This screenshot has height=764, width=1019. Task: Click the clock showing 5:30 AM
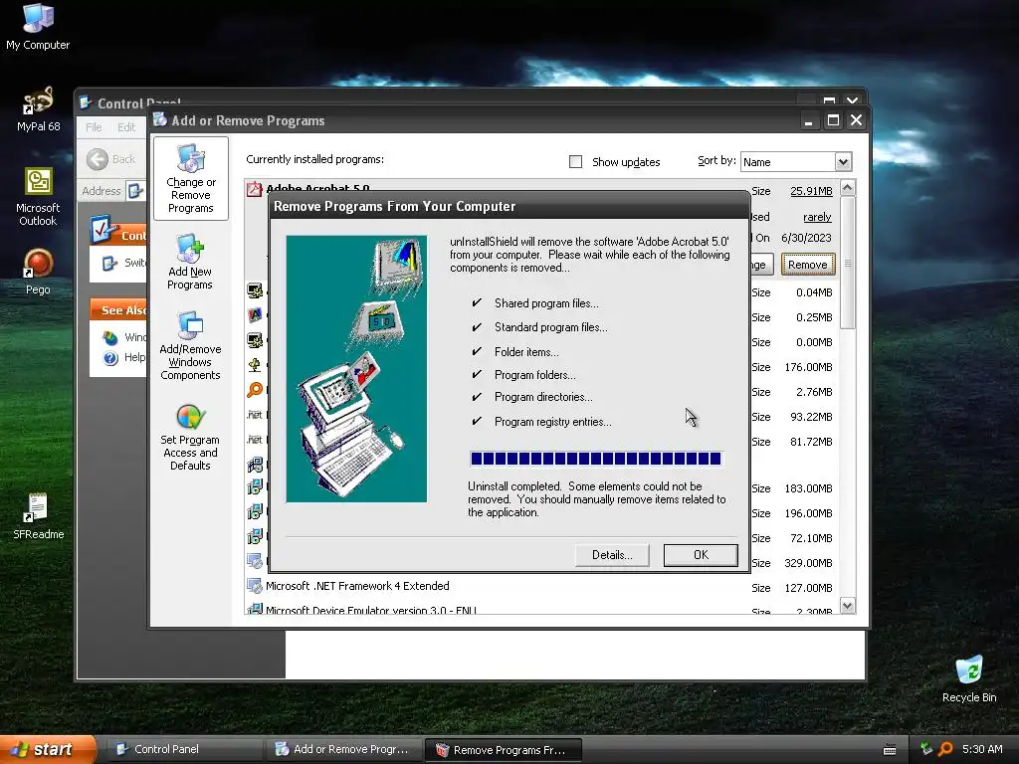point(982,749)
